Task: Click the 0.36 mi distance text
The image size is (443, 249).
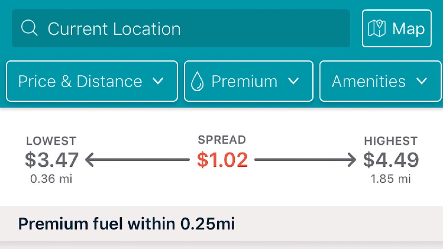Action: [51, 179]
